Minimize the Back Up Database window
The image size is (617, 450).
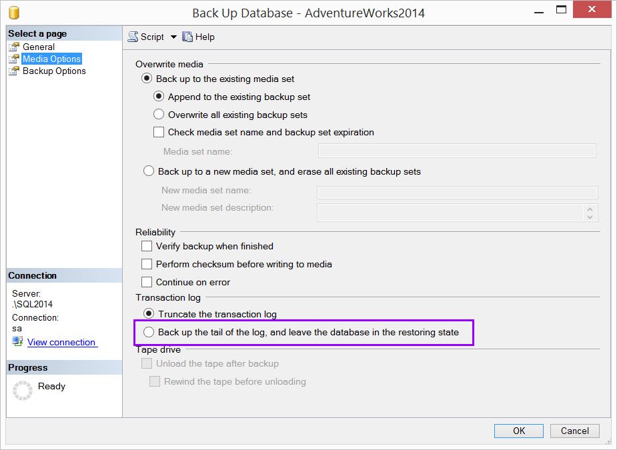point(539,11)
